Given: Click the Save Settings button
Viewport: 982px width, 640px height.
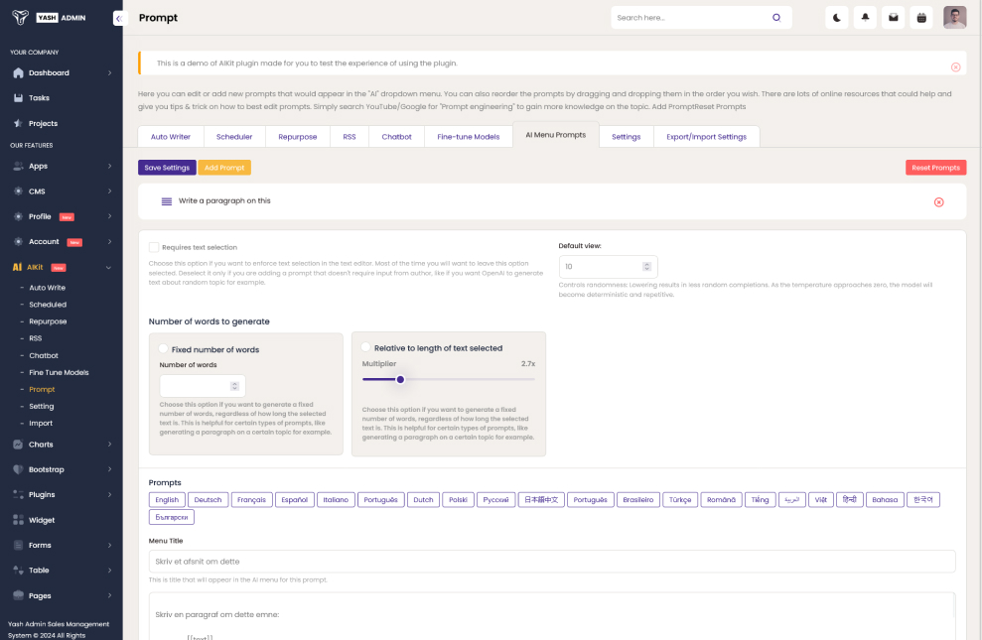Looking at the screenshot, I should (167, 168).
